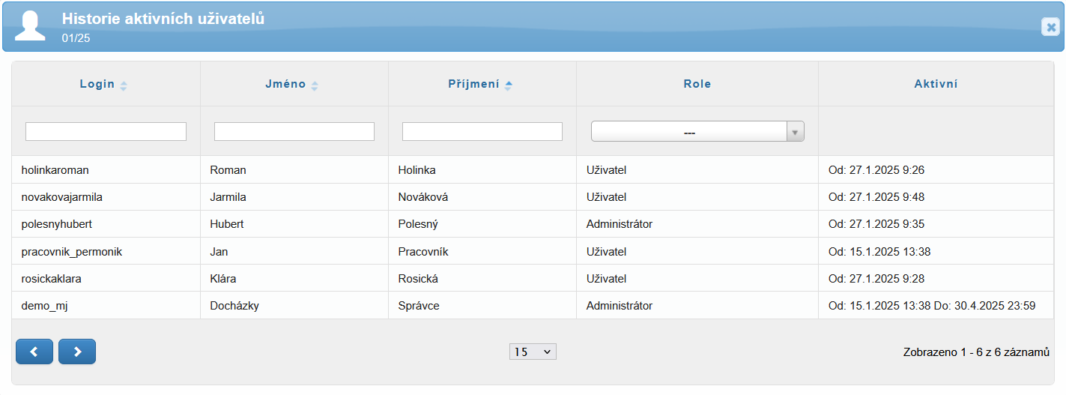Click the user silhouette icon in header
This screenshot has width=1066, height=395.
[30, 26]
